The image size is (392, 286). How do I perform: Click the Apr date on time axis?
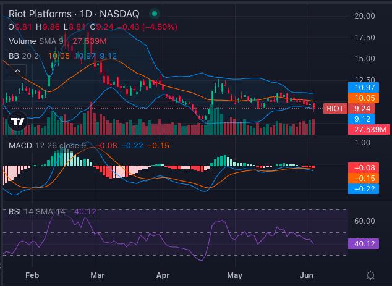tap(163, 275)
